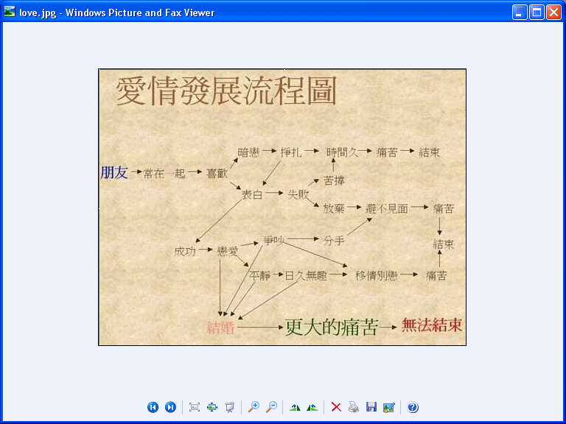The height and width of the screenshot is (424, 566).
Task: Click the 表白 node
Action: pyautogui.click(x=251, y=194)
